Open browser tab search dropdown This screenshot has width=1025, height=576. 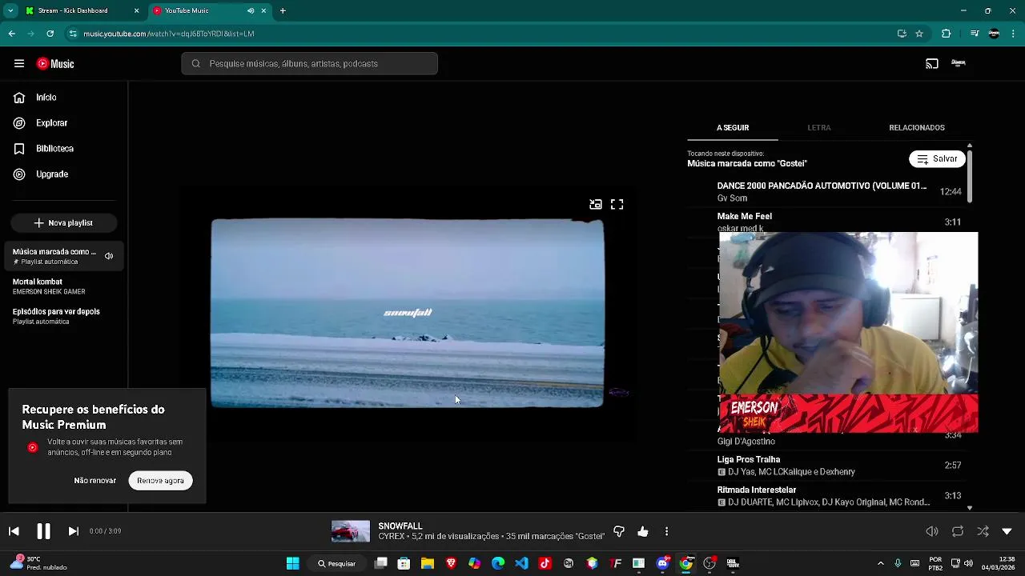10,11
